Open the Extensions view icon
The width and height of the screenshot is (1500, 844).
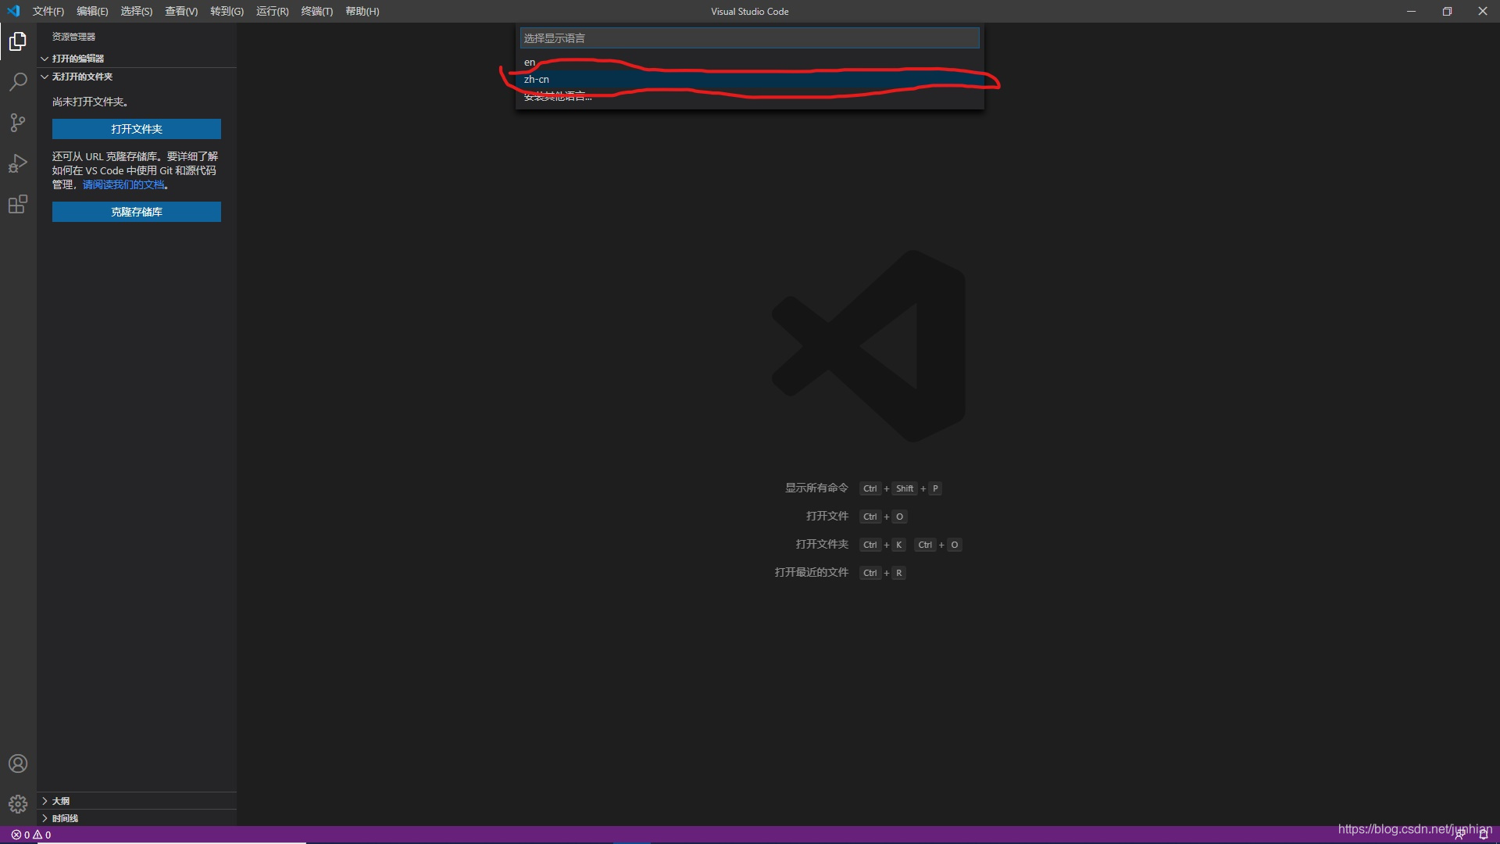pos(18,204)
